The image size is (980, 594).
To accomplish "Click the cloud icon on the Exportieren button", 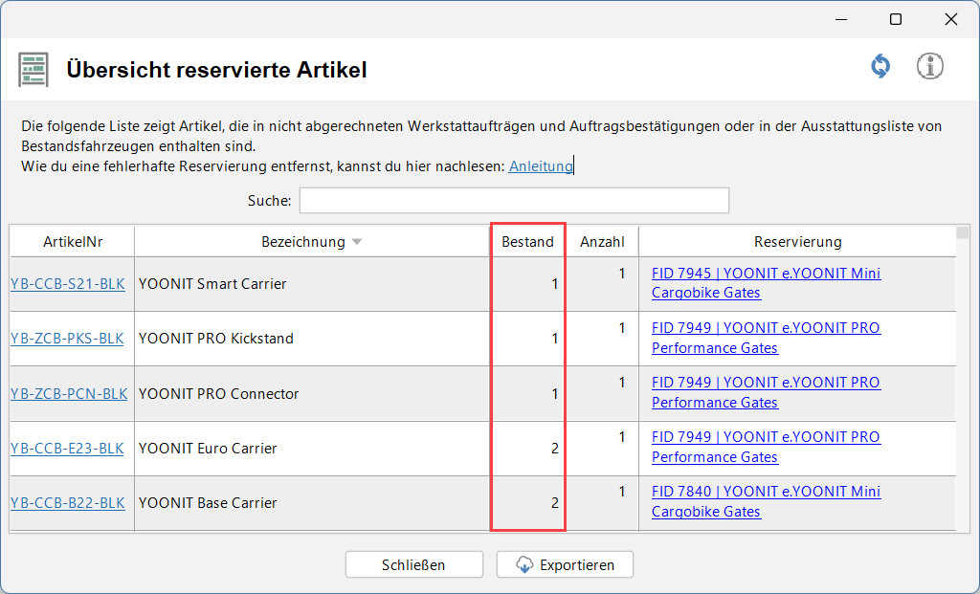I will 524,564.
